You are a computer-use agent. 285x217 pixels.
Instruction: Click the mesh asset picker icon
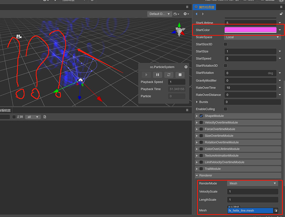(276, 210)
